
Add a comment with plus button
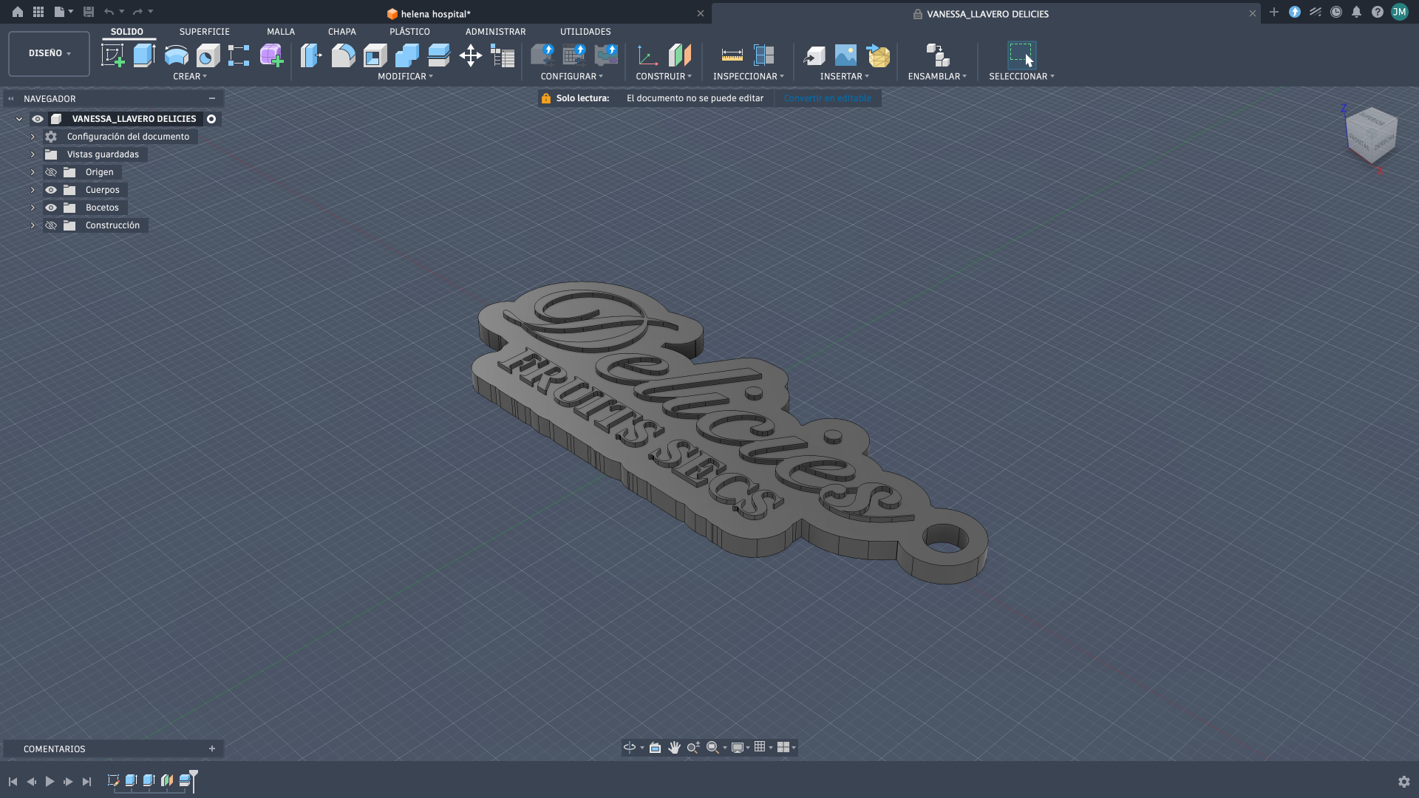coord(212,748)
